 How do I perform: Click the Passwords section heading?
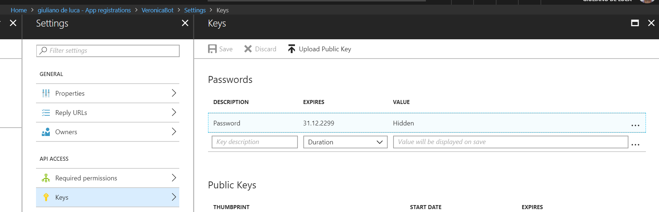(x=230, y=80)
